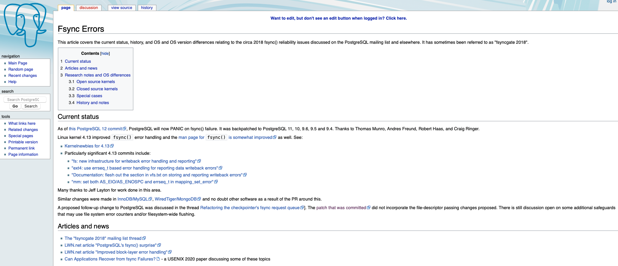618x266 pixels.
Task: Open 'patch that was committed' link
Action: (341, 208)
